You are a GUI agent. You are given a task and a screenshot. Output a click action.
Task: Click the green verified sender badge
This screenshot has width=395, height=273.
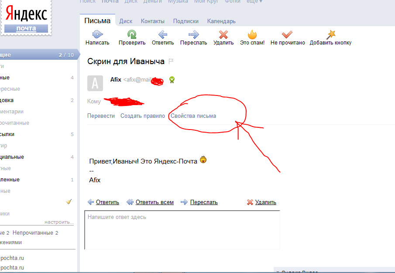172,80
